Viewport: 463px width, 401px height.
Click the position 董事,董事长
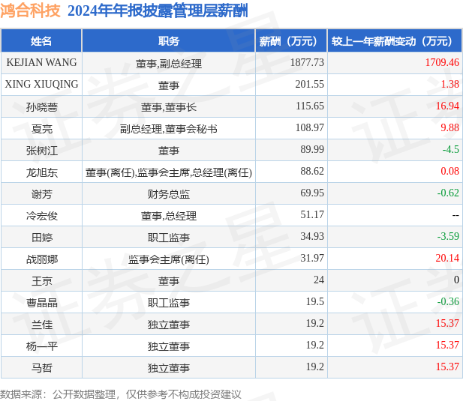[169, 107]
